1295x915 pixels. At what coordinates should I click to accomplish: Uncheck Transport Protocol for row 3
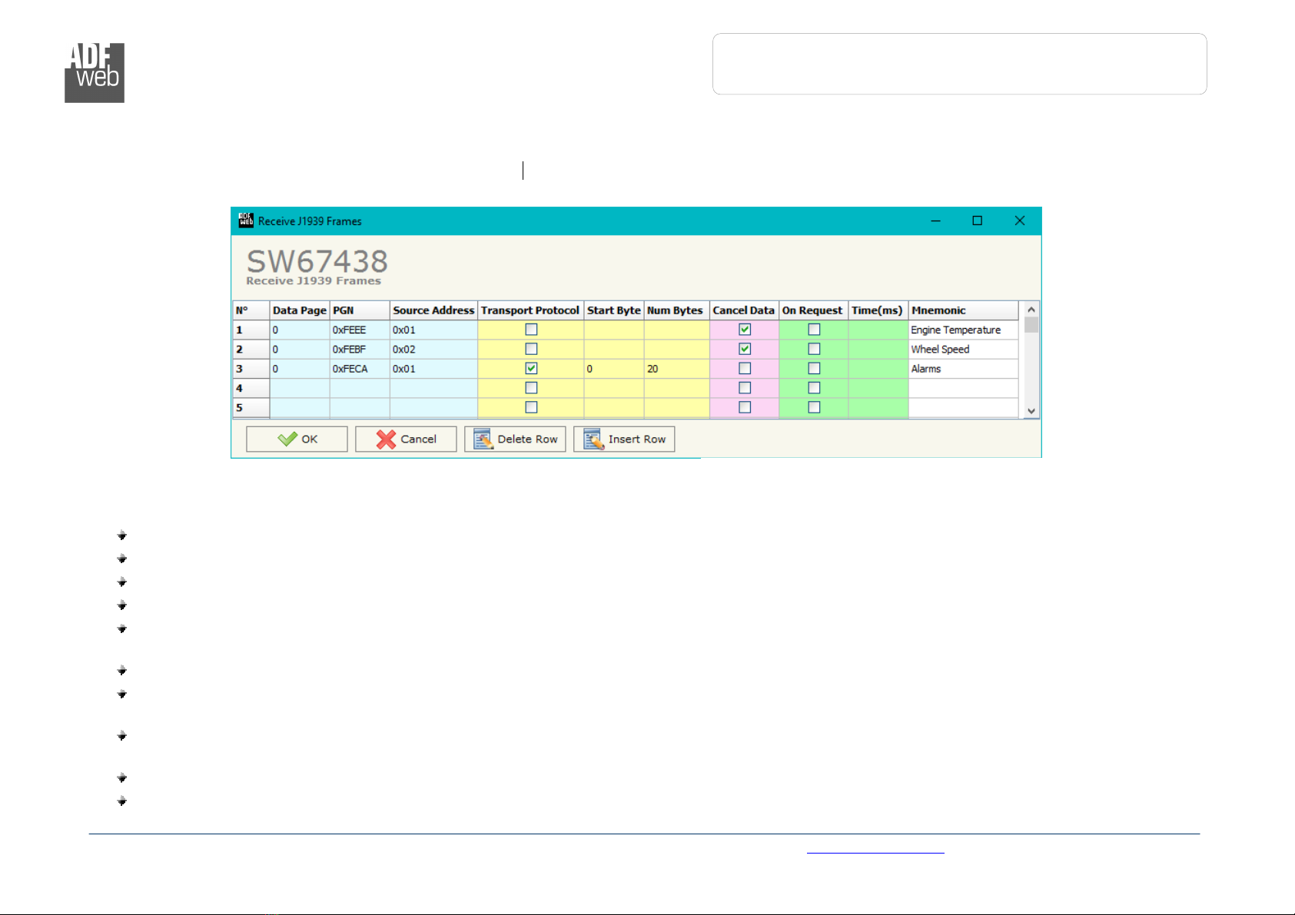[531, 368]
